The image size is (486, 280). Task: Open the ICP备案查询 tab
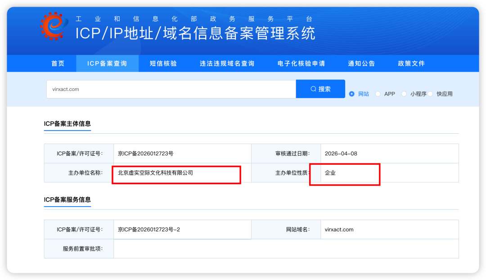(x=107, y=63)
